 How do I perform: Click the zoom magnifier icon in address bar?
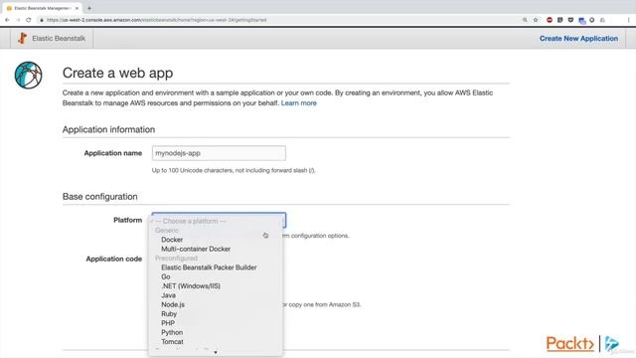pyautogui.click(x=525, y=20)
